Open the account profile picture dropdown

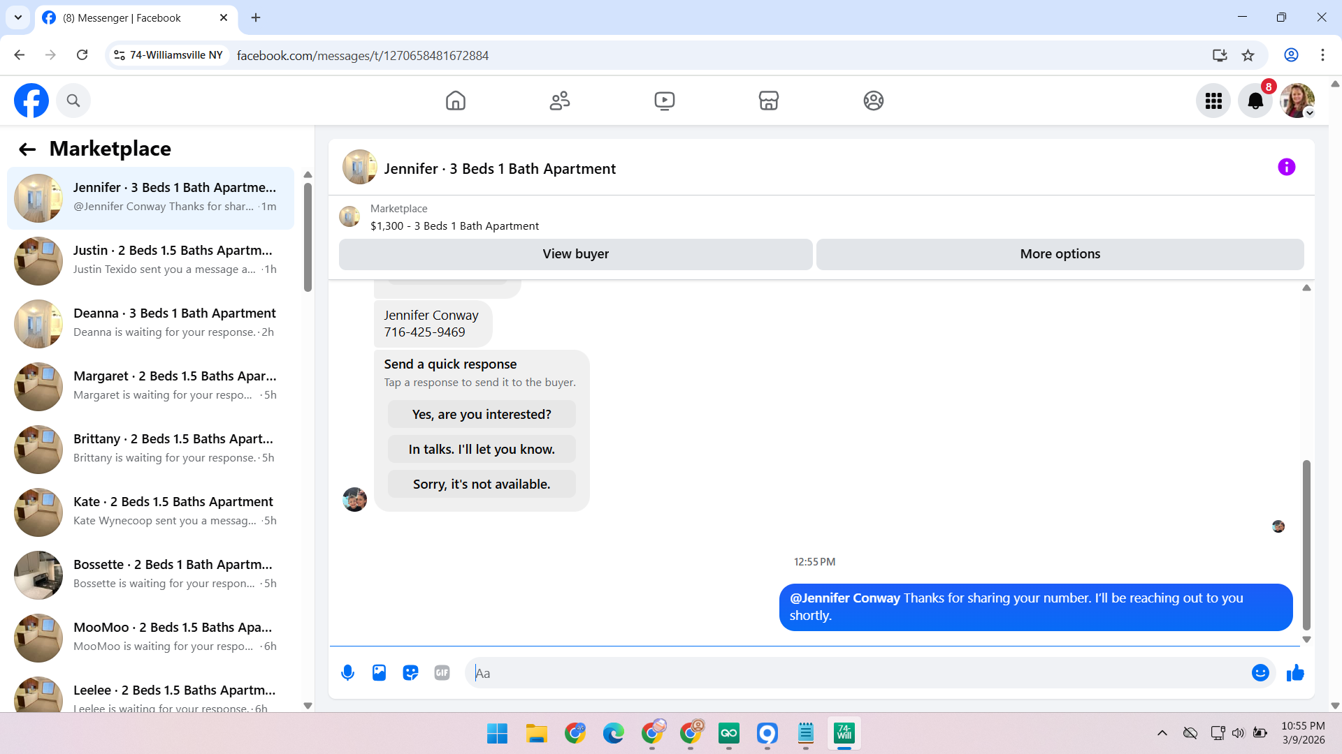point(1297,101)
